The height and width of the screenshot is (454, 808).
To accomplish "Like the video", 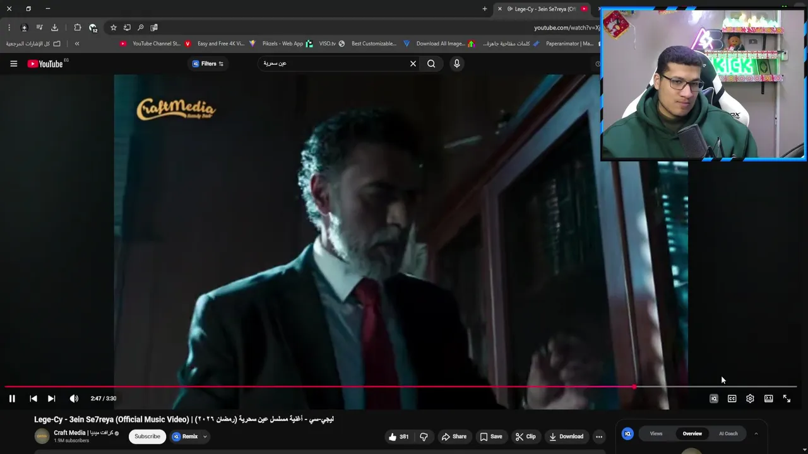I will 398,436.
